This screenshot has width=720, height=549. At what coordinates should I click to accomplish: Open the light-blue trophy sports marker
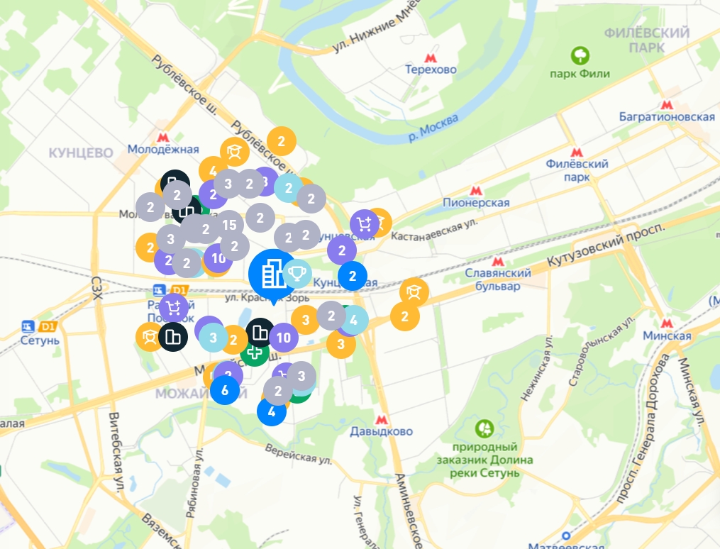click(x=297, y=274)
